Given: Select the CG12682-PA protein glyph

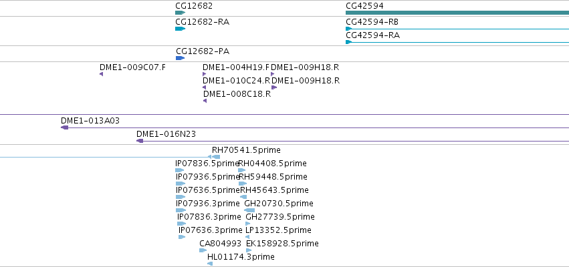Looking at the screenshot, I should click(181, 58).
